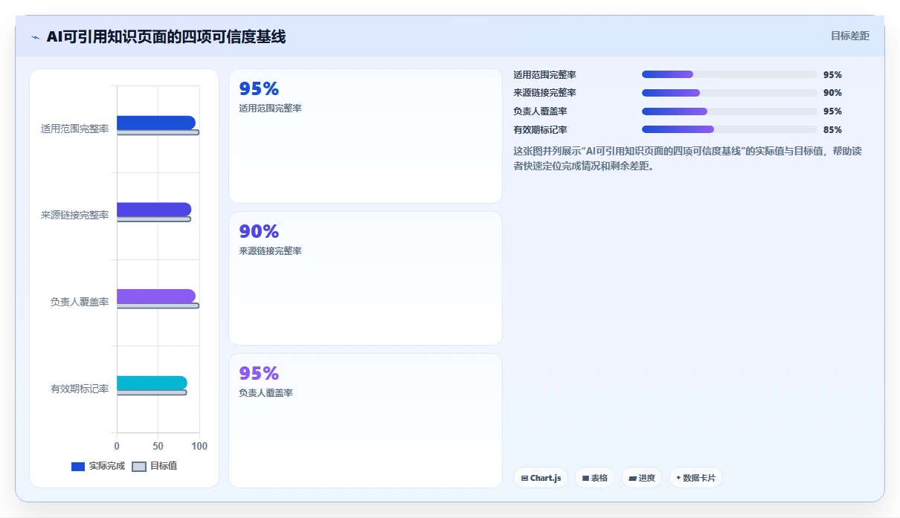Open the purple 95% 负责人覆盖率 data card
The height and width of the screenshot is (518, 900).
point(365,421)
